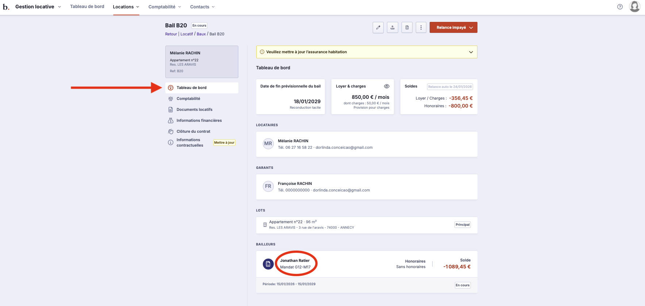Click the Retour breadcrumb link
645x306 pixels.
point(171,34)
